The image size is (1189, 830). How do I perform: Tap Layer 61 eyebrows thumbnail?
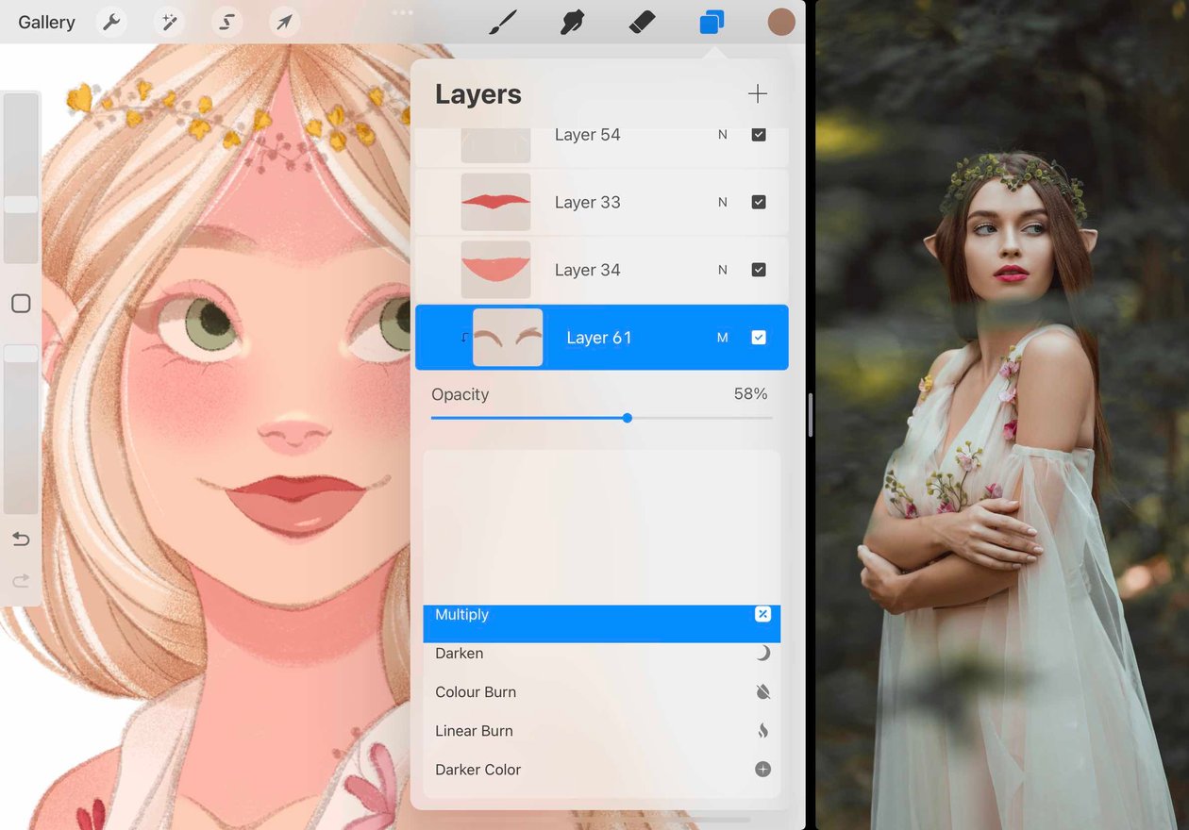coord(508,338)
